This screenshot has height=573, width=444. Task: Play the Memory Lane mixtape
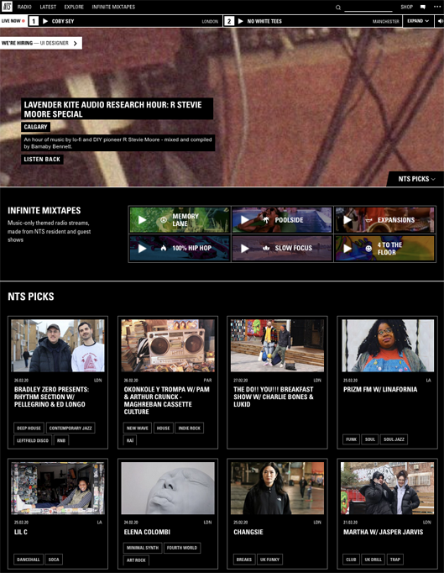click(x=143, y=220)
